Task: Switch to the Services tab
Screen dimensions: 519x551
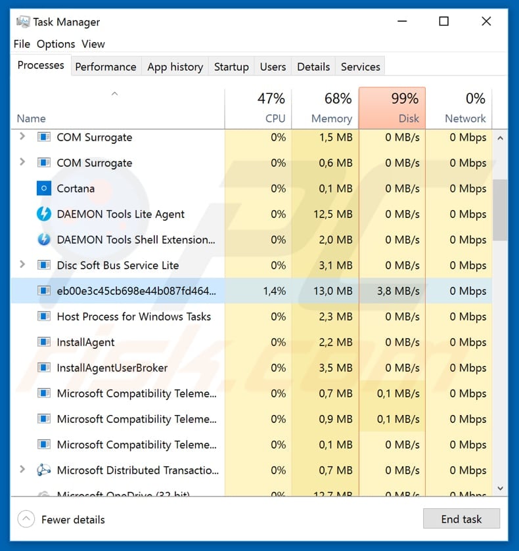Action: point(361,66)
